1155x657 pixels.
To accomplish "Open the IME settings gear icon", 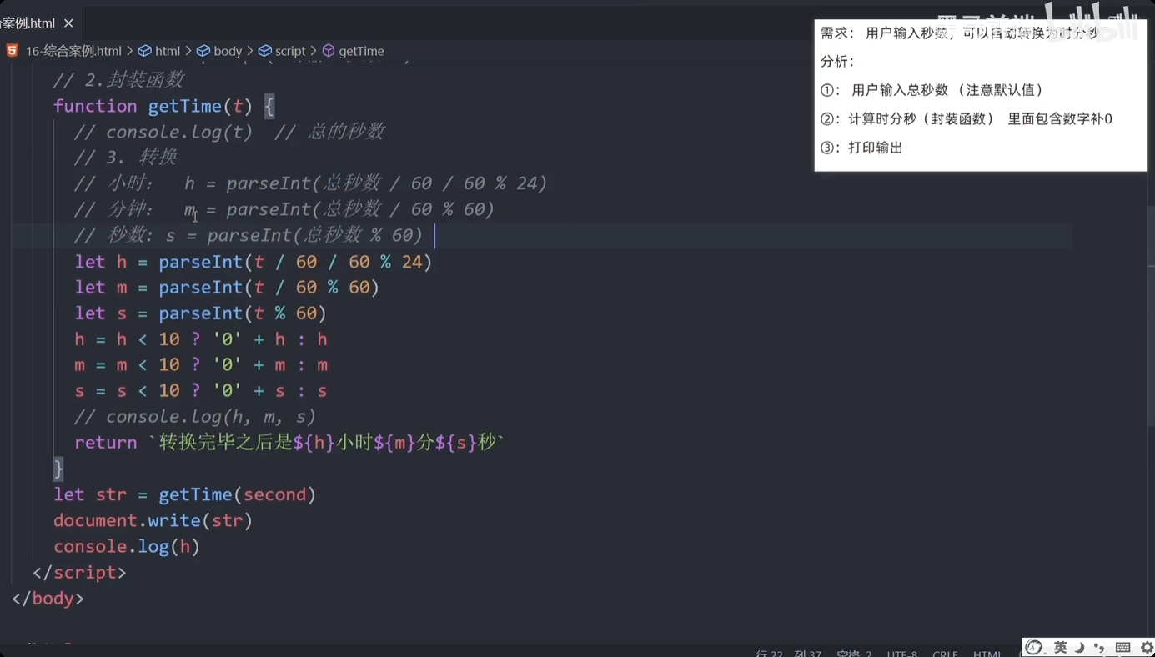I will 1147,648.
